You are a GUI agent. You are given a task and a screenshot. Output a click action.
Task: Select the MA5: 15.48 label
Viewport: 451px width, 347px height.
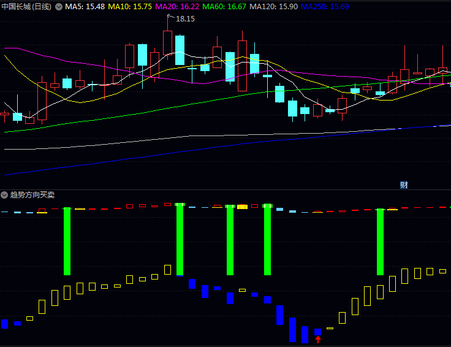85,7
